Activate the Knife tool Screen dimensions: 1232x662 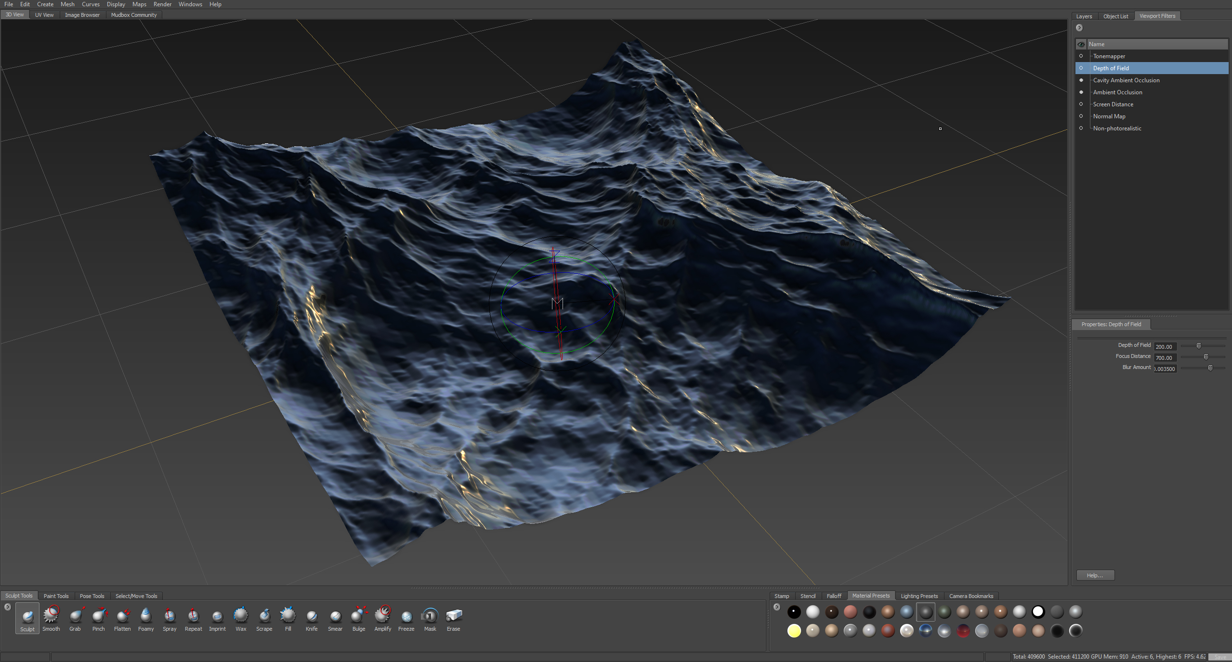[x=312, y=618]
